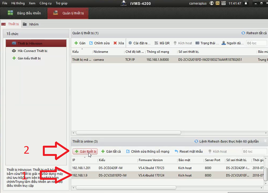Screen dimensions: 268x193
Task: Click Chỉnh sửa thông số mạng
Action: coord(148,151)
